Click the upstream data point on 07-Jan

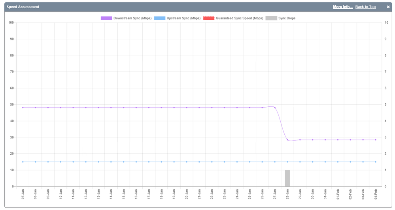coord(23,162)
